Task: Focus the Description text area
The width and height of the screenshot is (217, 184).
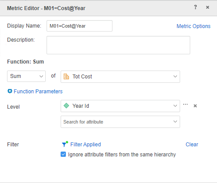Action: pos(118,45)
